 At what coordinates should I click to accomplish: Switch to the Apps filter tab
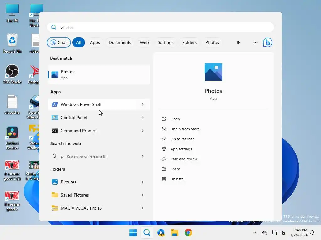(95, 42)
